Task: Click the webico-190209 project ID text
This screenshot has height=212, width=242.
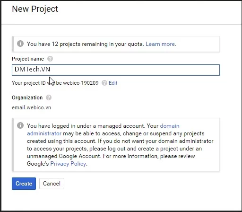Action: tap(81, 83)
